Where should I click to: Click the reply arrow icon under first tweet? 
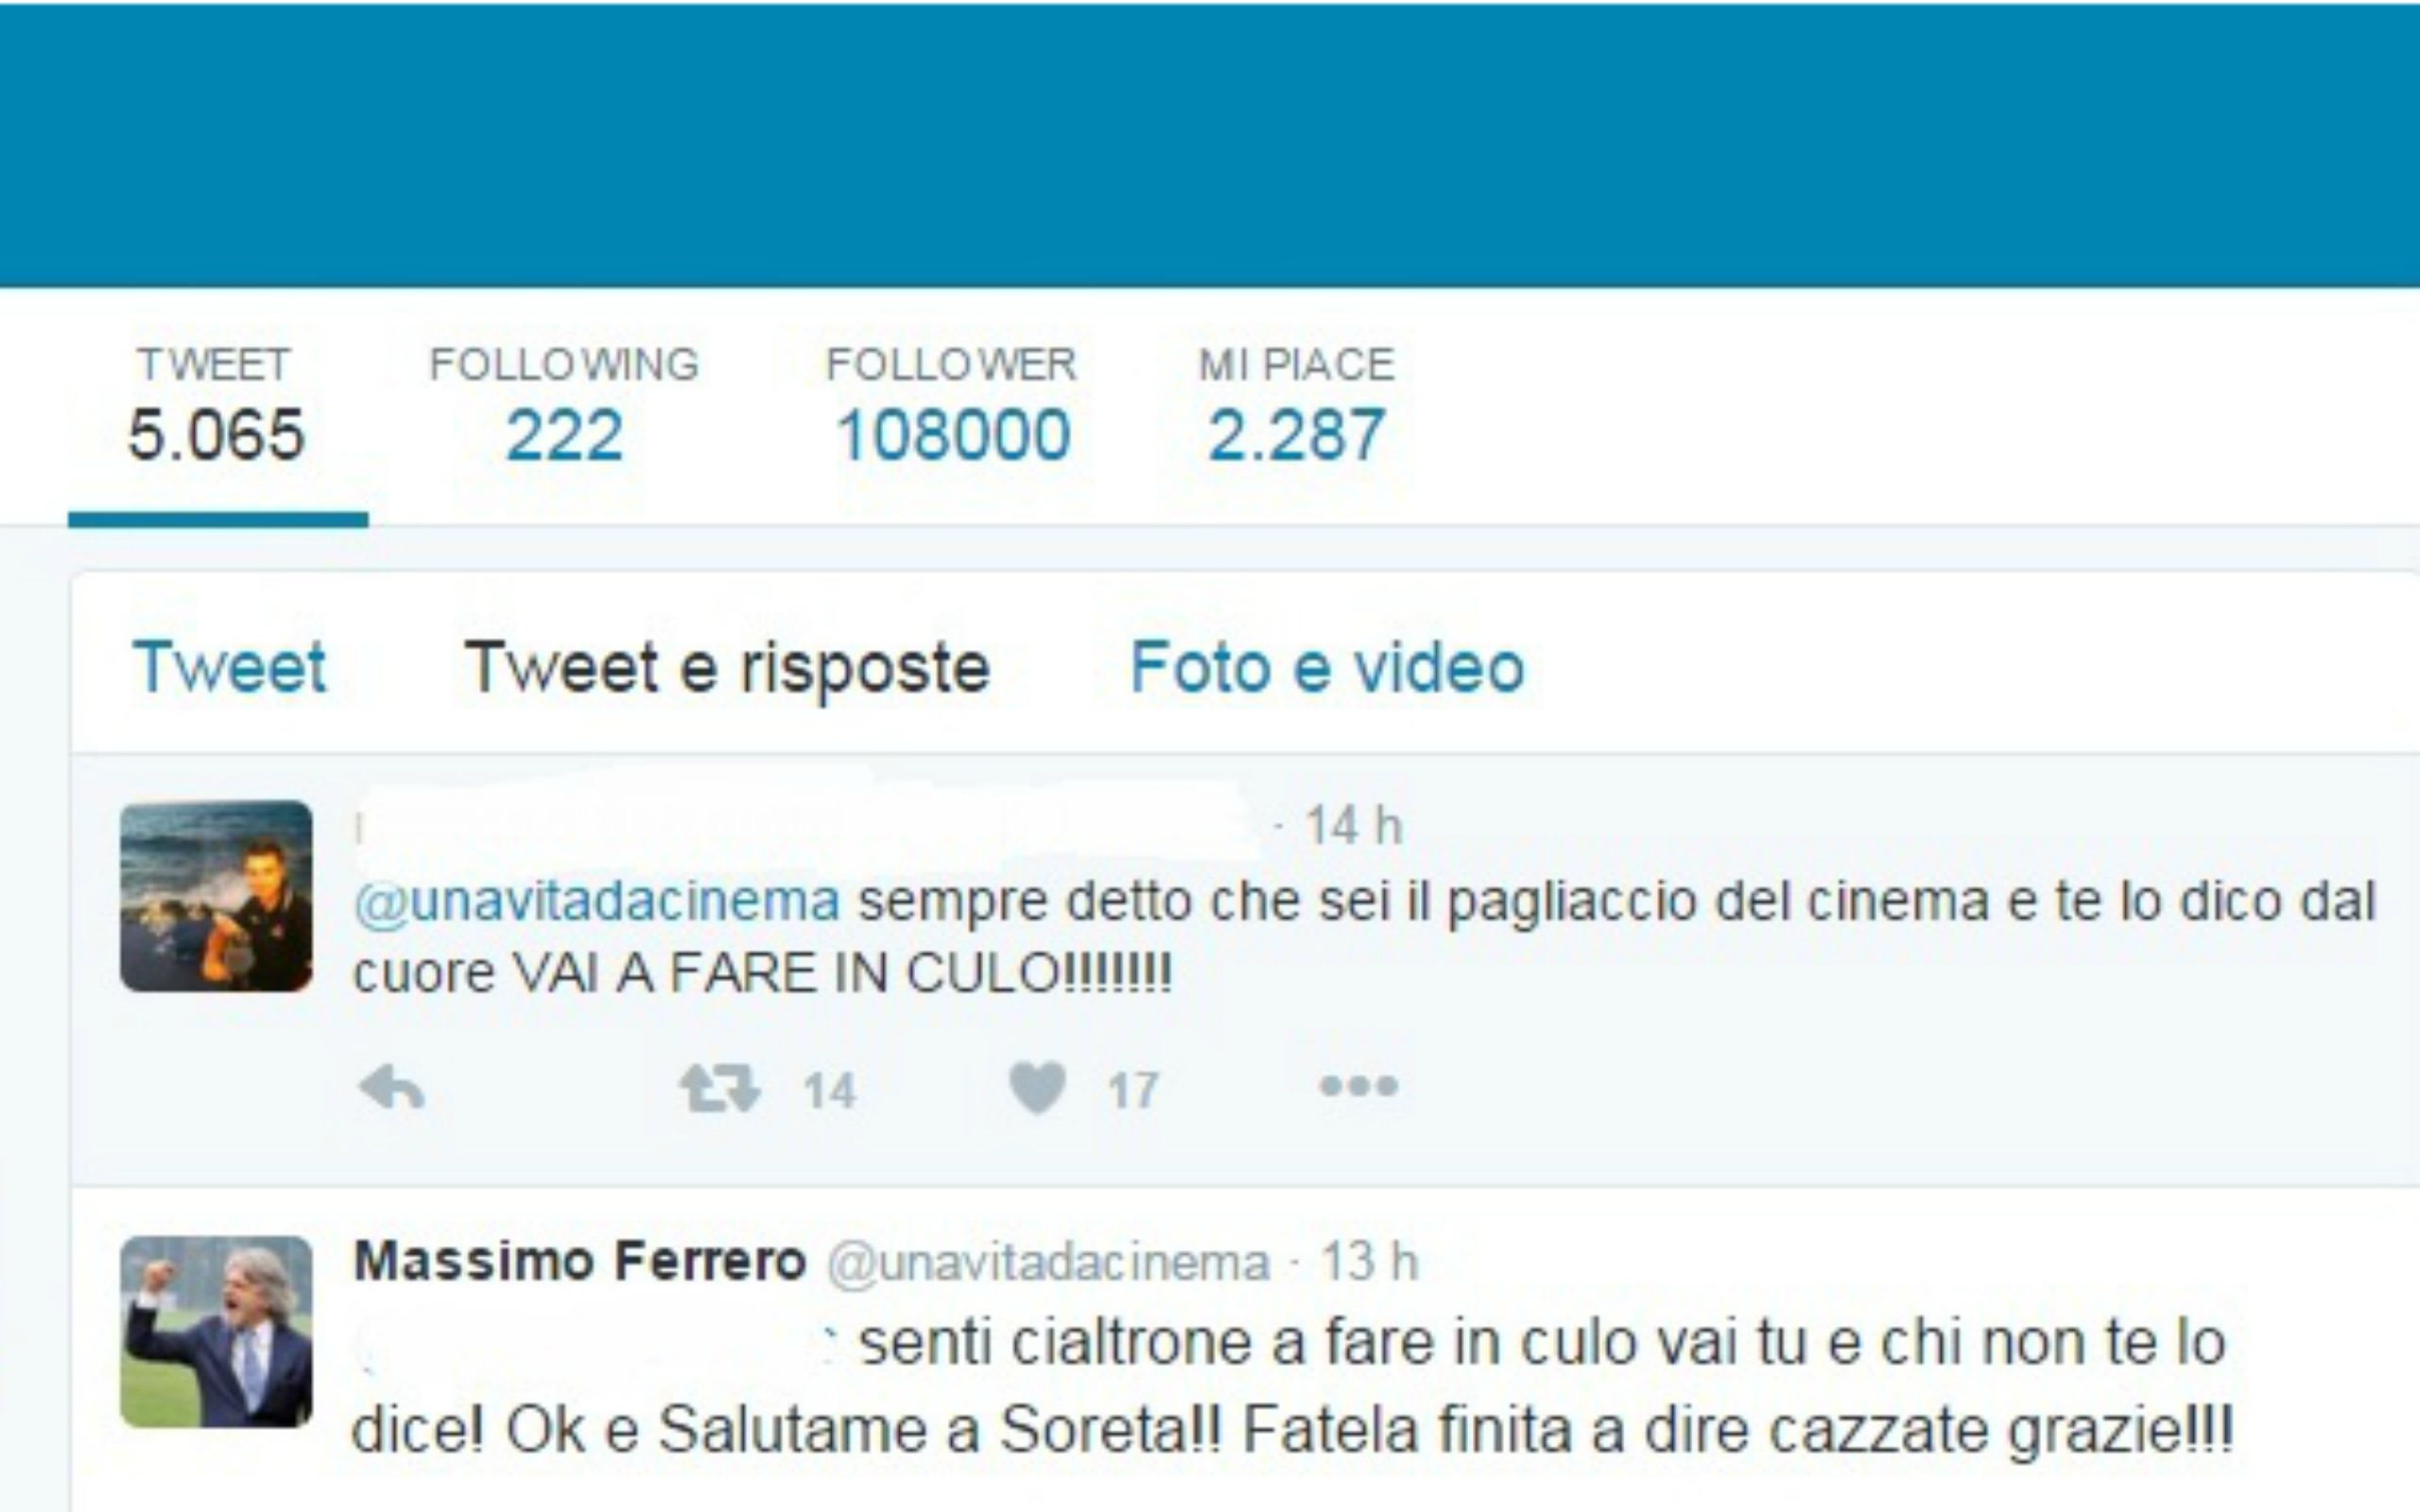pyautogui.click(x=392, y=1087)
